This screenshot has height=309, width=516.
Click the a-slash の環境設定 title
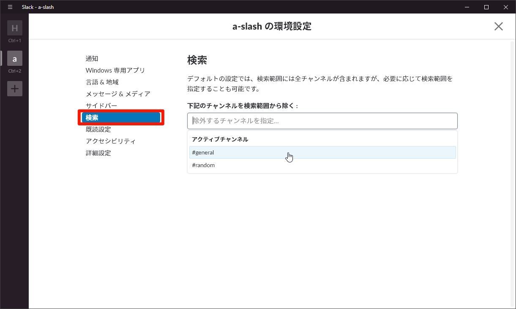click(x=272, y=27)
